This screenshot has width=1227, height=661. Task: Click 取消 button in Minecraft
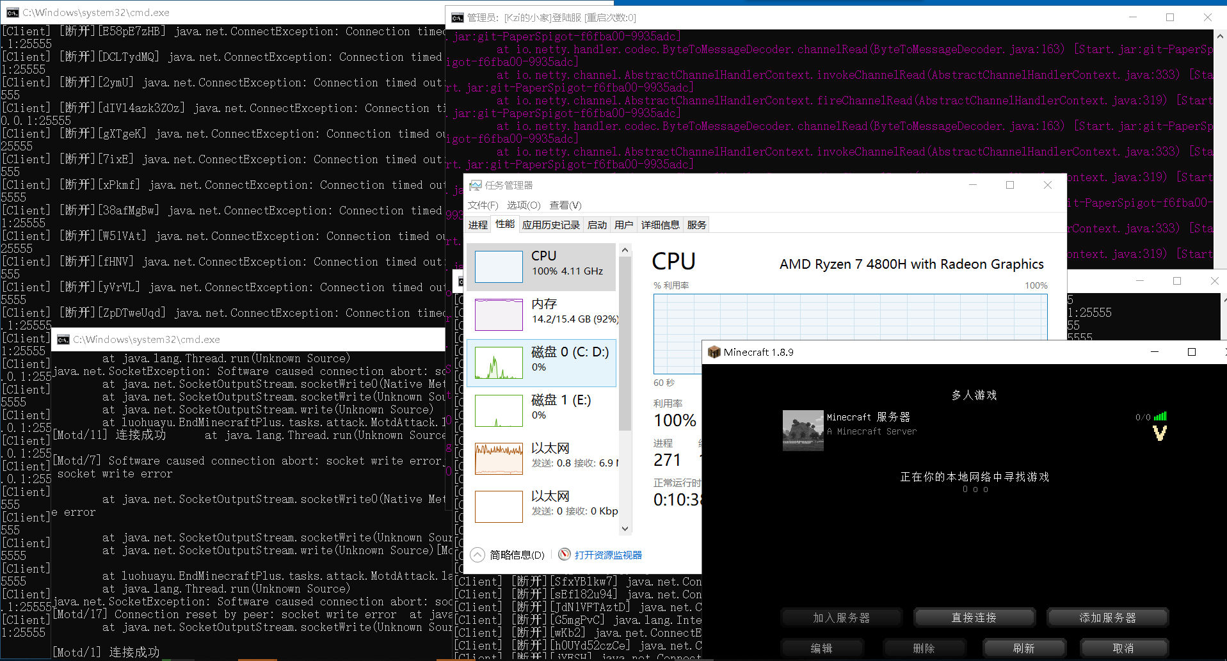tap(1123, 648)
